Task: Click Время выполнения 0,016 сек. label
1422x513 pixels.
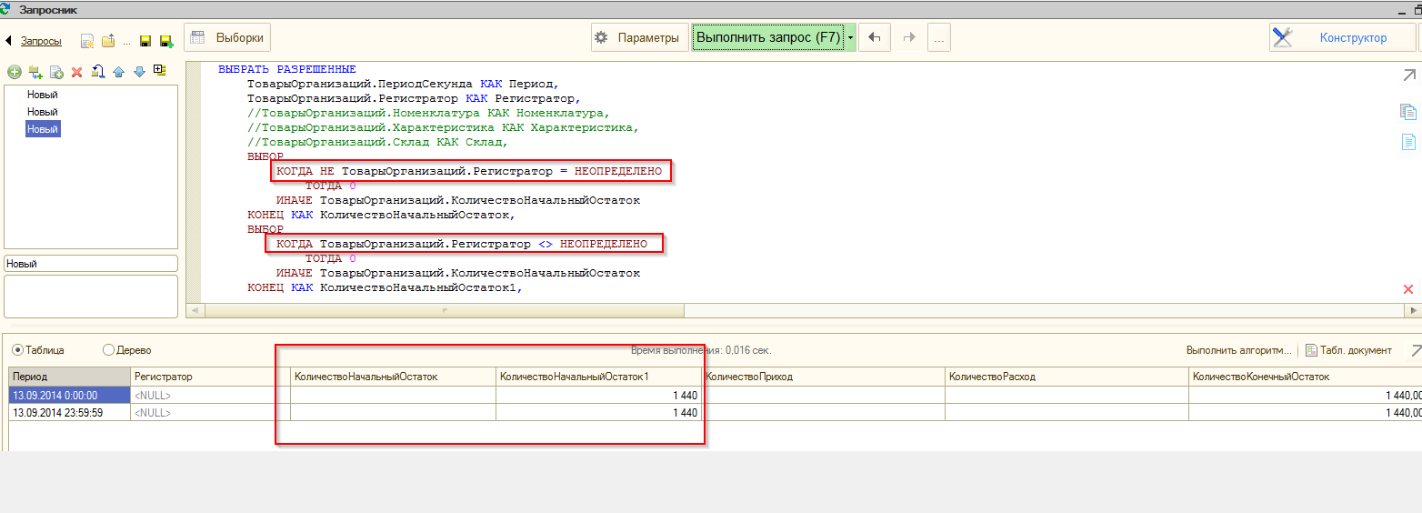Action: 701,350
